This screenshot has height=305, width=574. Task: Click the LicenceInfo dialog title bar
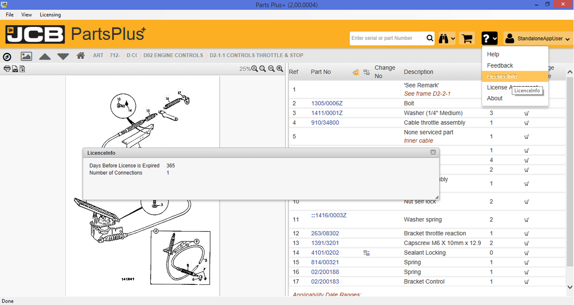tap(261, 153)
